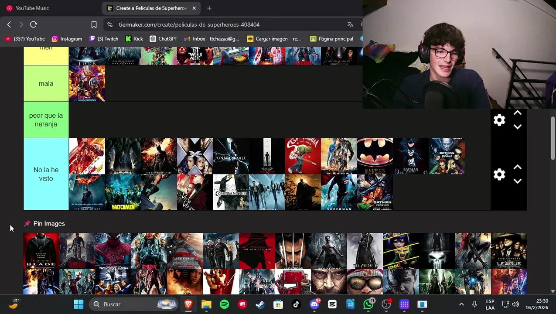Open the Windows Start menu
The height and width of the screenshot is (314, 556).
click(78, 304)
